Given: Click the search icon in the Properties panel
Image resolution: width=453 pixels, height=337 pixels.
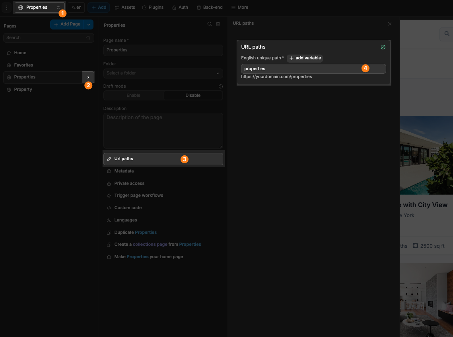Looking at the screenshot, I should click(x=209, y=24).
